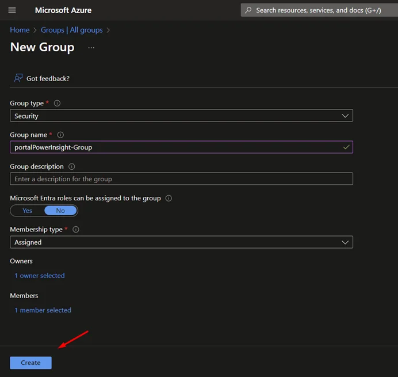Click the New Group heading
Image resolution: width=398 pixels, height=377 pixels.
pyautogui.click(x=43, y=47)
